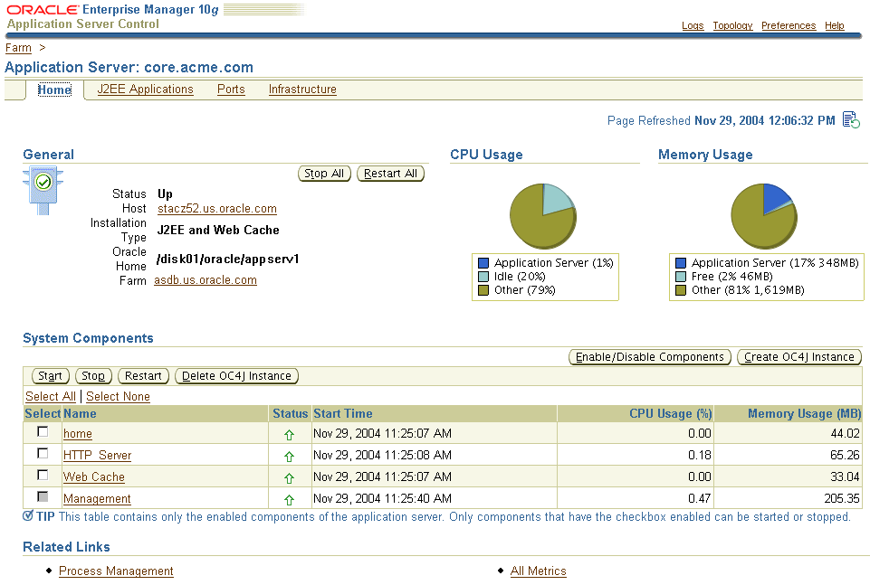Click the page refresh icon

(851, 119)
